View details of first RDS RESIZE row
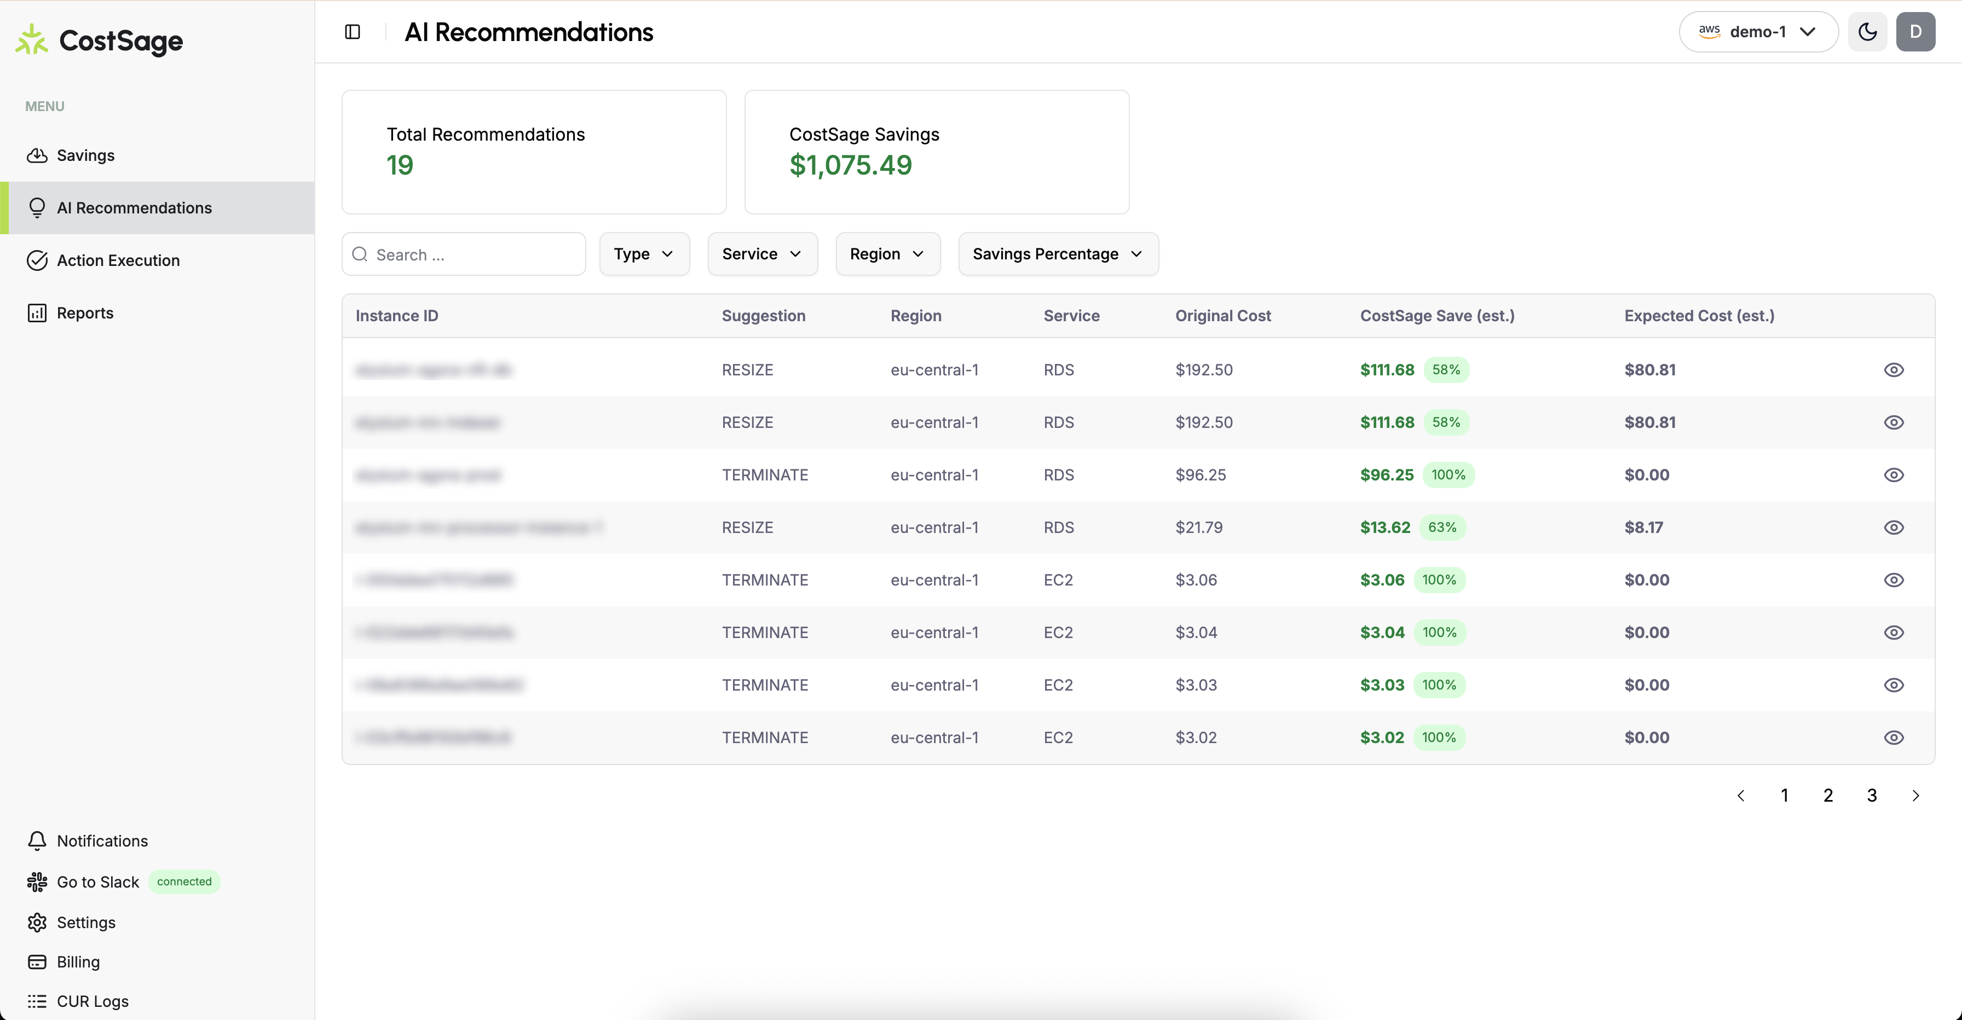The width and height of the screenshot is (1962, 1020). tap(1894, 370)
